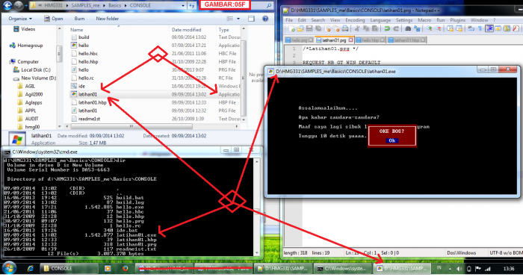Open the Encoding menu in Notepad++
Image resolution: width=523 pixels, height=277 pixels.
(x=355, y=20)
